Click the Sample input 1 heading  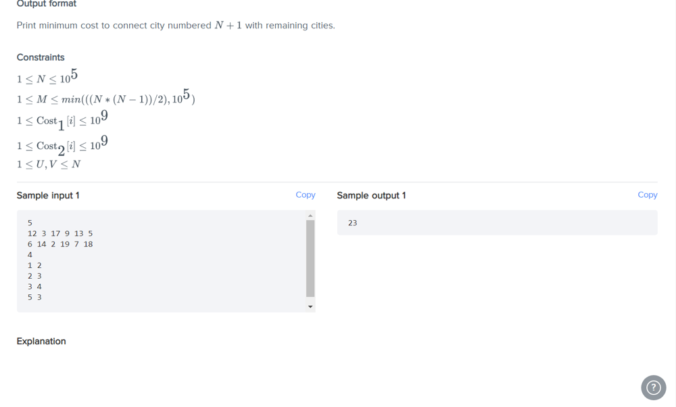click(48, 195)
